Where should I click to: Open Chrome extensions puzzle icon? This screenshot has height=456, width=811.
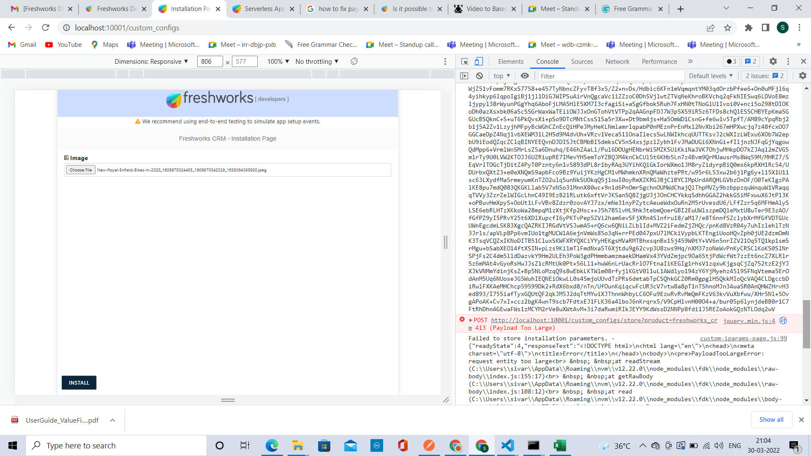(748, 28)
